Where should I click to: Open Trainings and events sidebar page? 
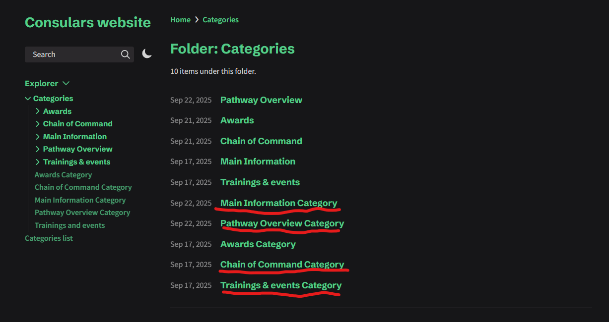tap(69, 225)
